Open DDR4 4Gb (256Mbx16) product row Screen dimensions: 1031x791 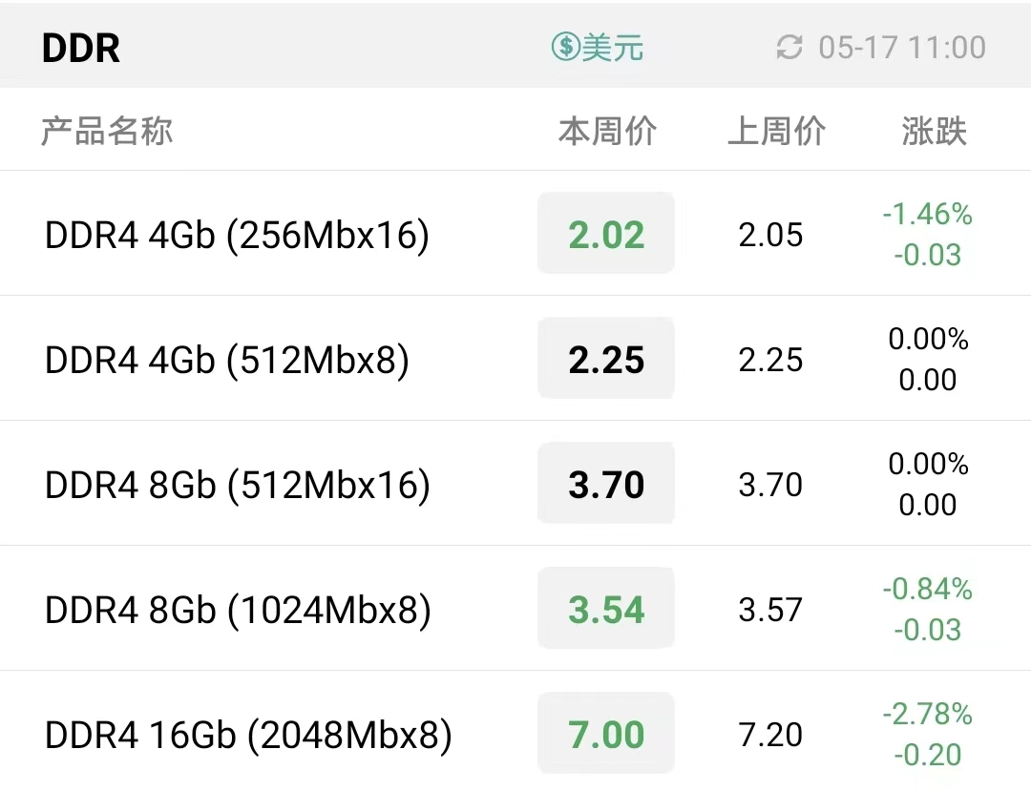tap(515, 233)
